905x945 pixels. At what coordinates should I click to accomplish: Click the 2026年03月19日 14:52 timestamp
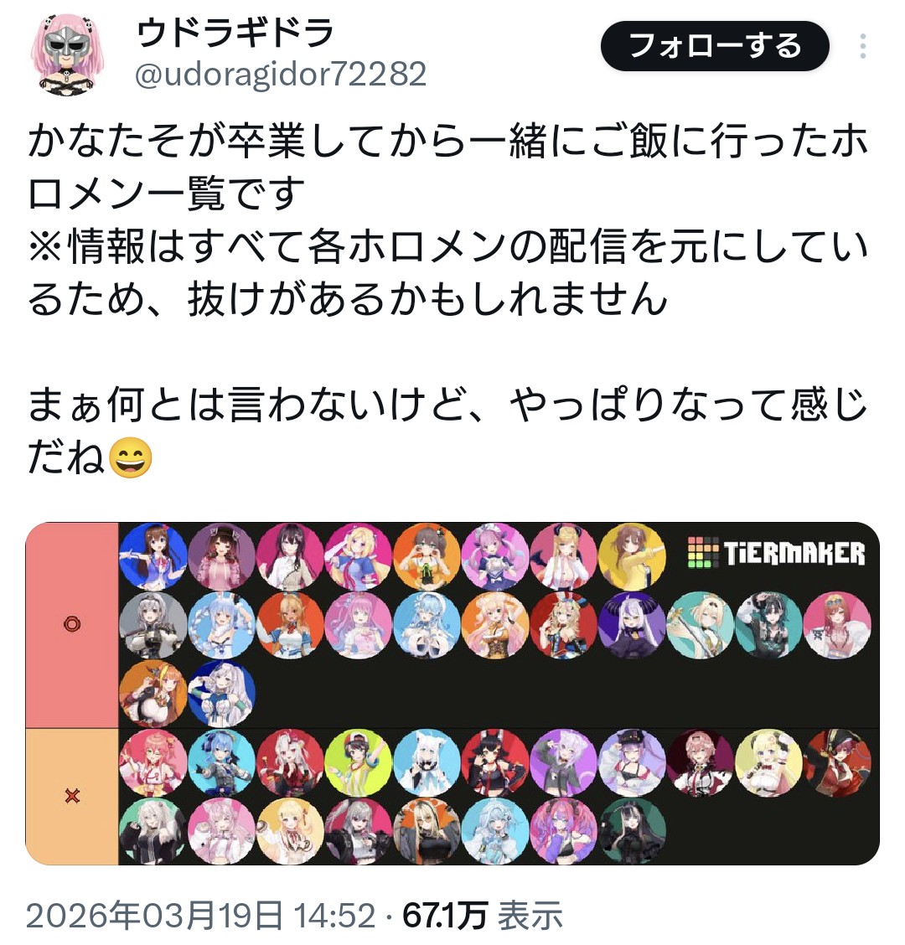click(201, 916)
